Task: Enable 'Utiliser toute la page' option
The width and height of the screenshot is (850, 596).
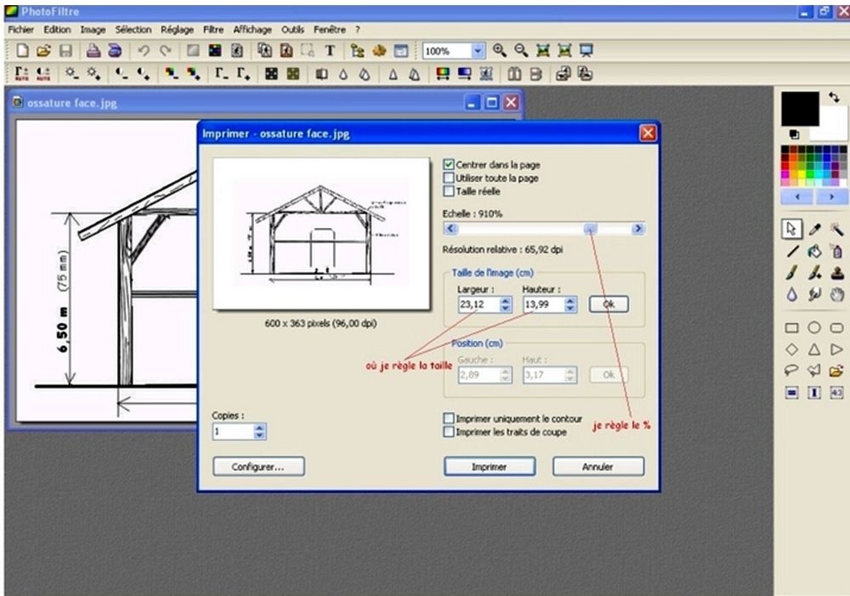Action: 449,178
